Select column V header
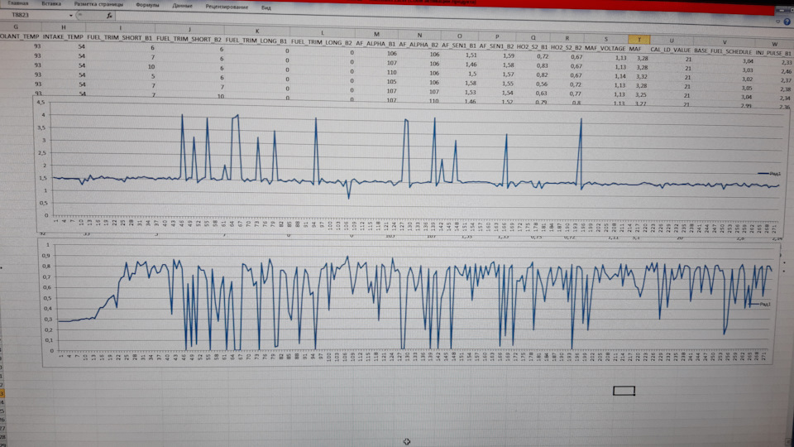 (x=725, y=42)
